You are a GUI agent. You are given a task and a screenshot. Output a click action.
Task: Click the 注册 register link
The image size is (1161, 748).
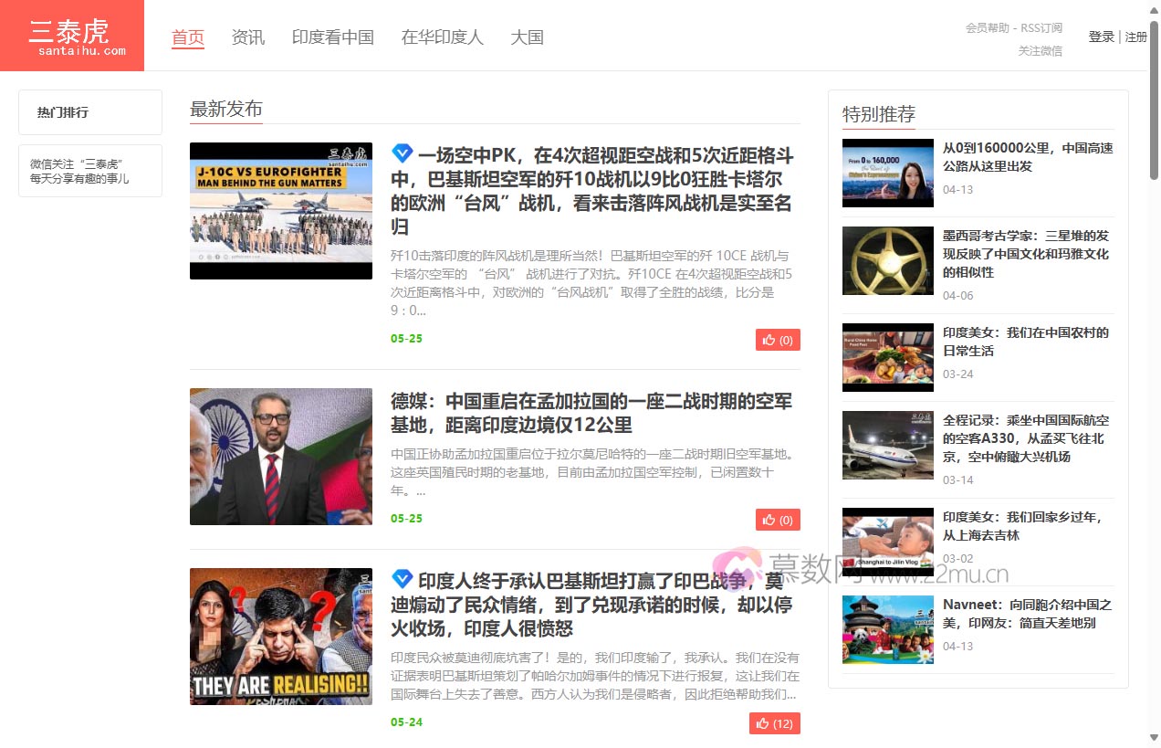click(1136, 37)
